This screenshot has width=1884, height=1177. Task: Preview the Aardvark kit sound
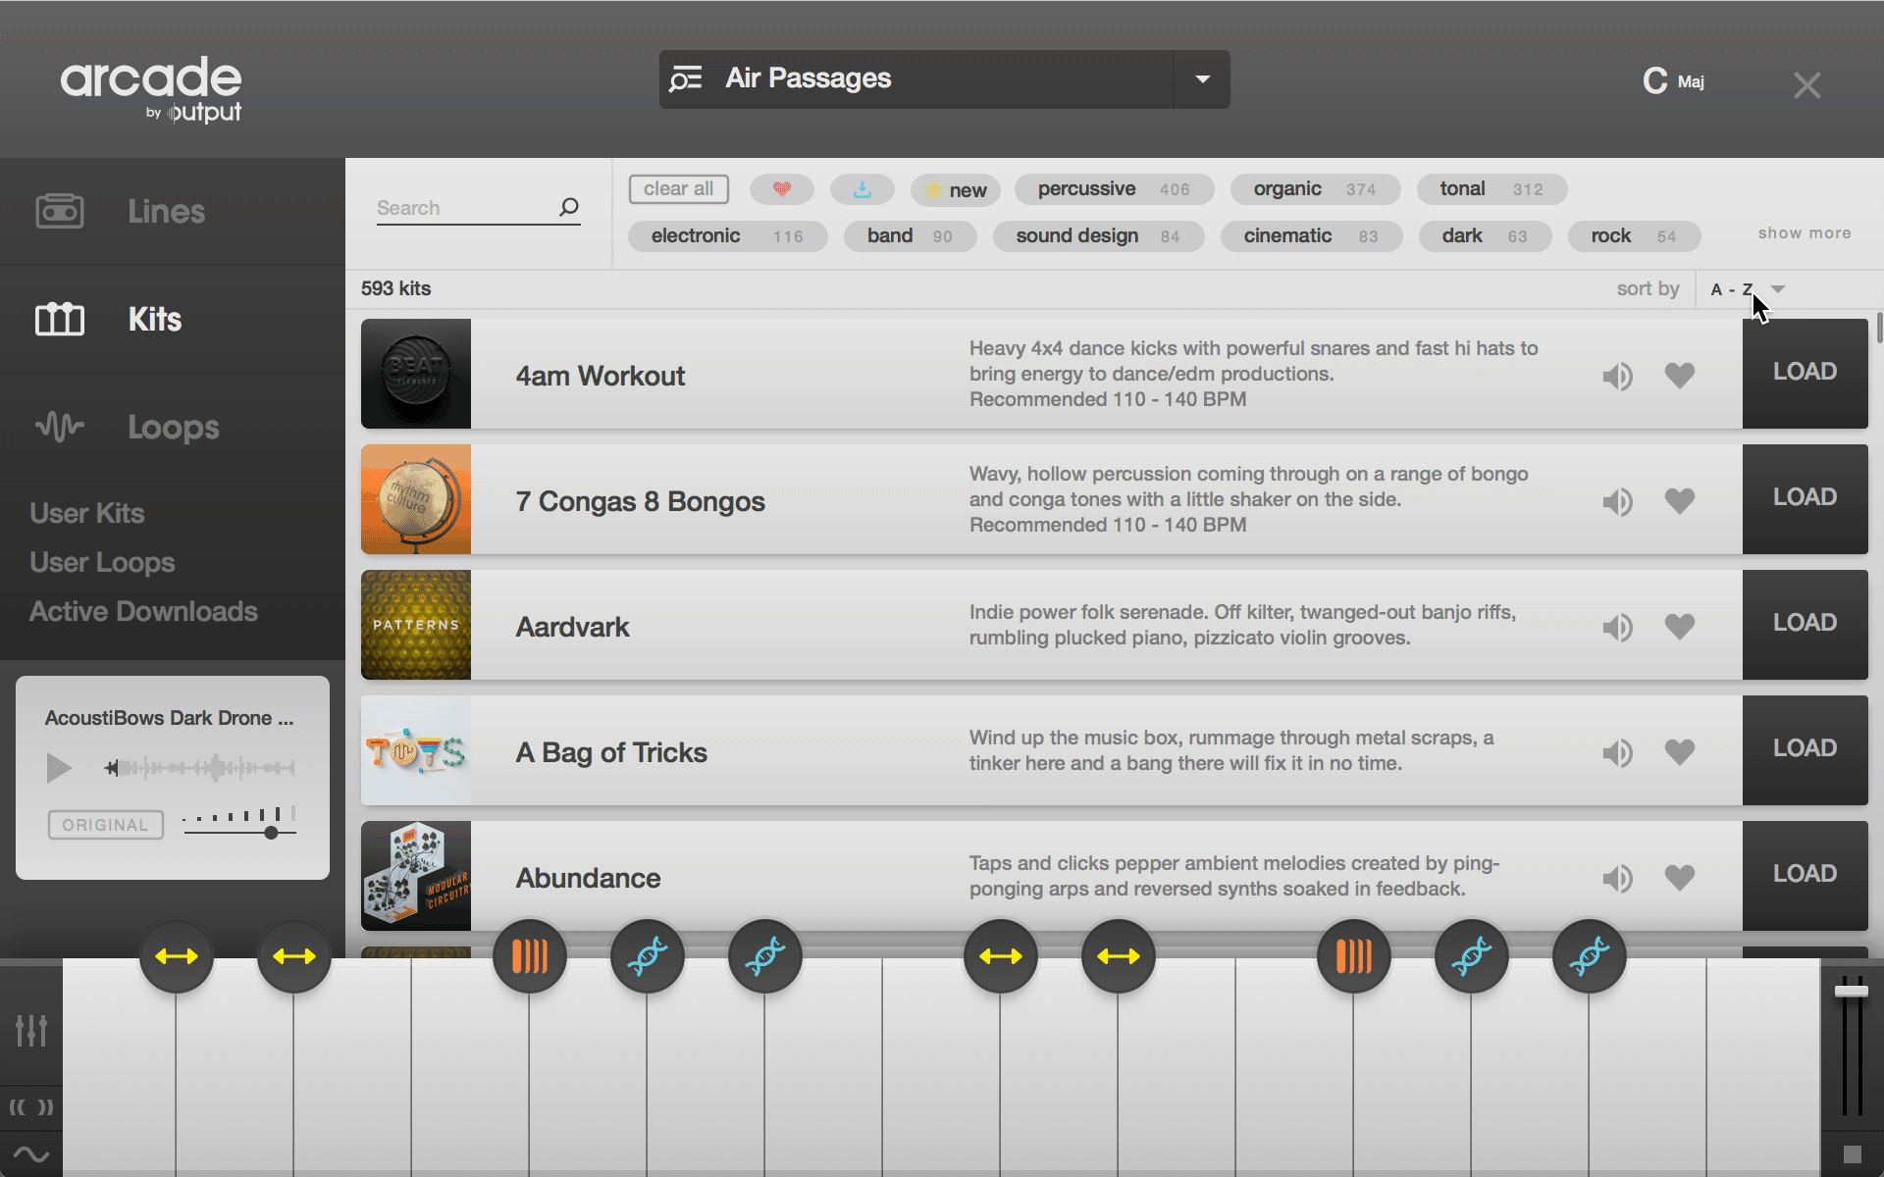point(1617,627)
